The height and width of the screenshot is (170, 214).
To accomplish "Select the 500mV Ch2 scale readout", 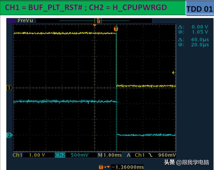I will tap(80, 155).
